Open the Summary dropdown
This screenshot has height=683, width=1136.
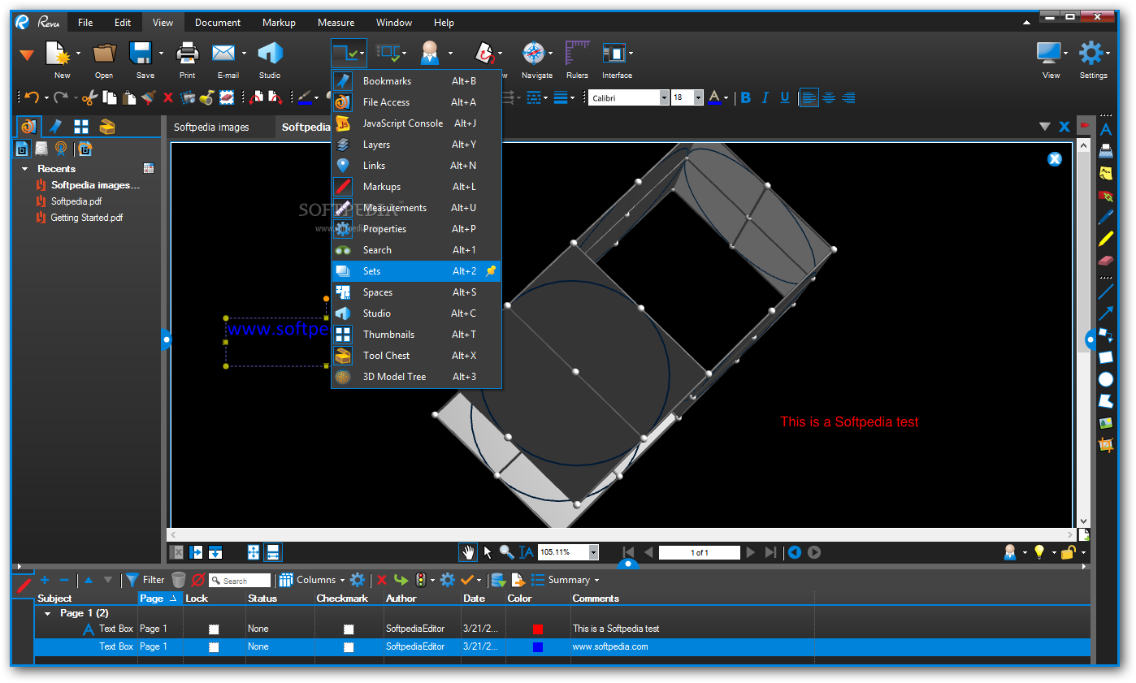(566, 580)
